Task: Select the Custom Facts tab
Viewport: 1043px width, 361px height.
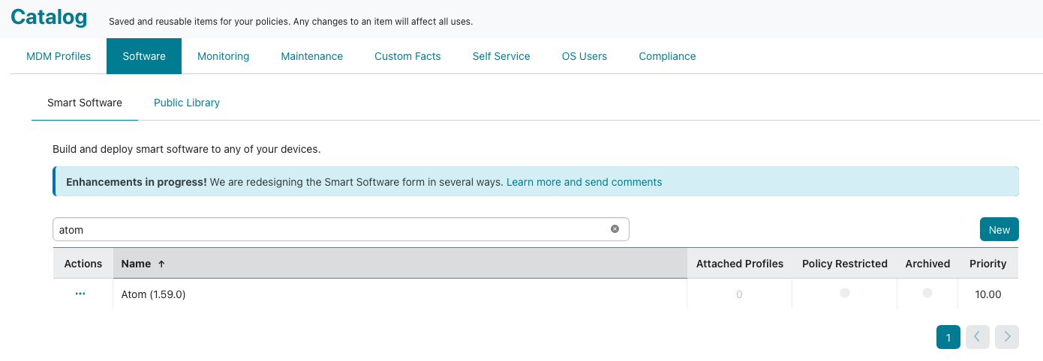Action: pos(407,56)
